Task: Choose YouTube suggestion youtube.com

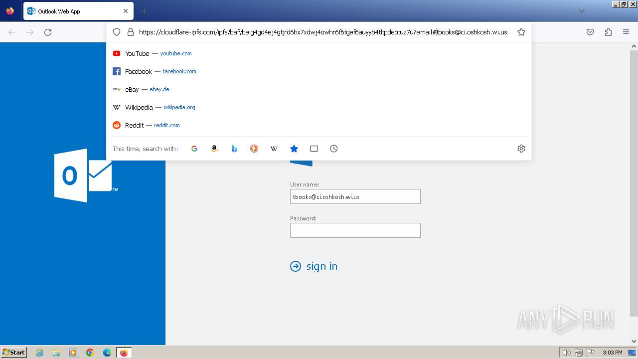Action: pos(319,53)
